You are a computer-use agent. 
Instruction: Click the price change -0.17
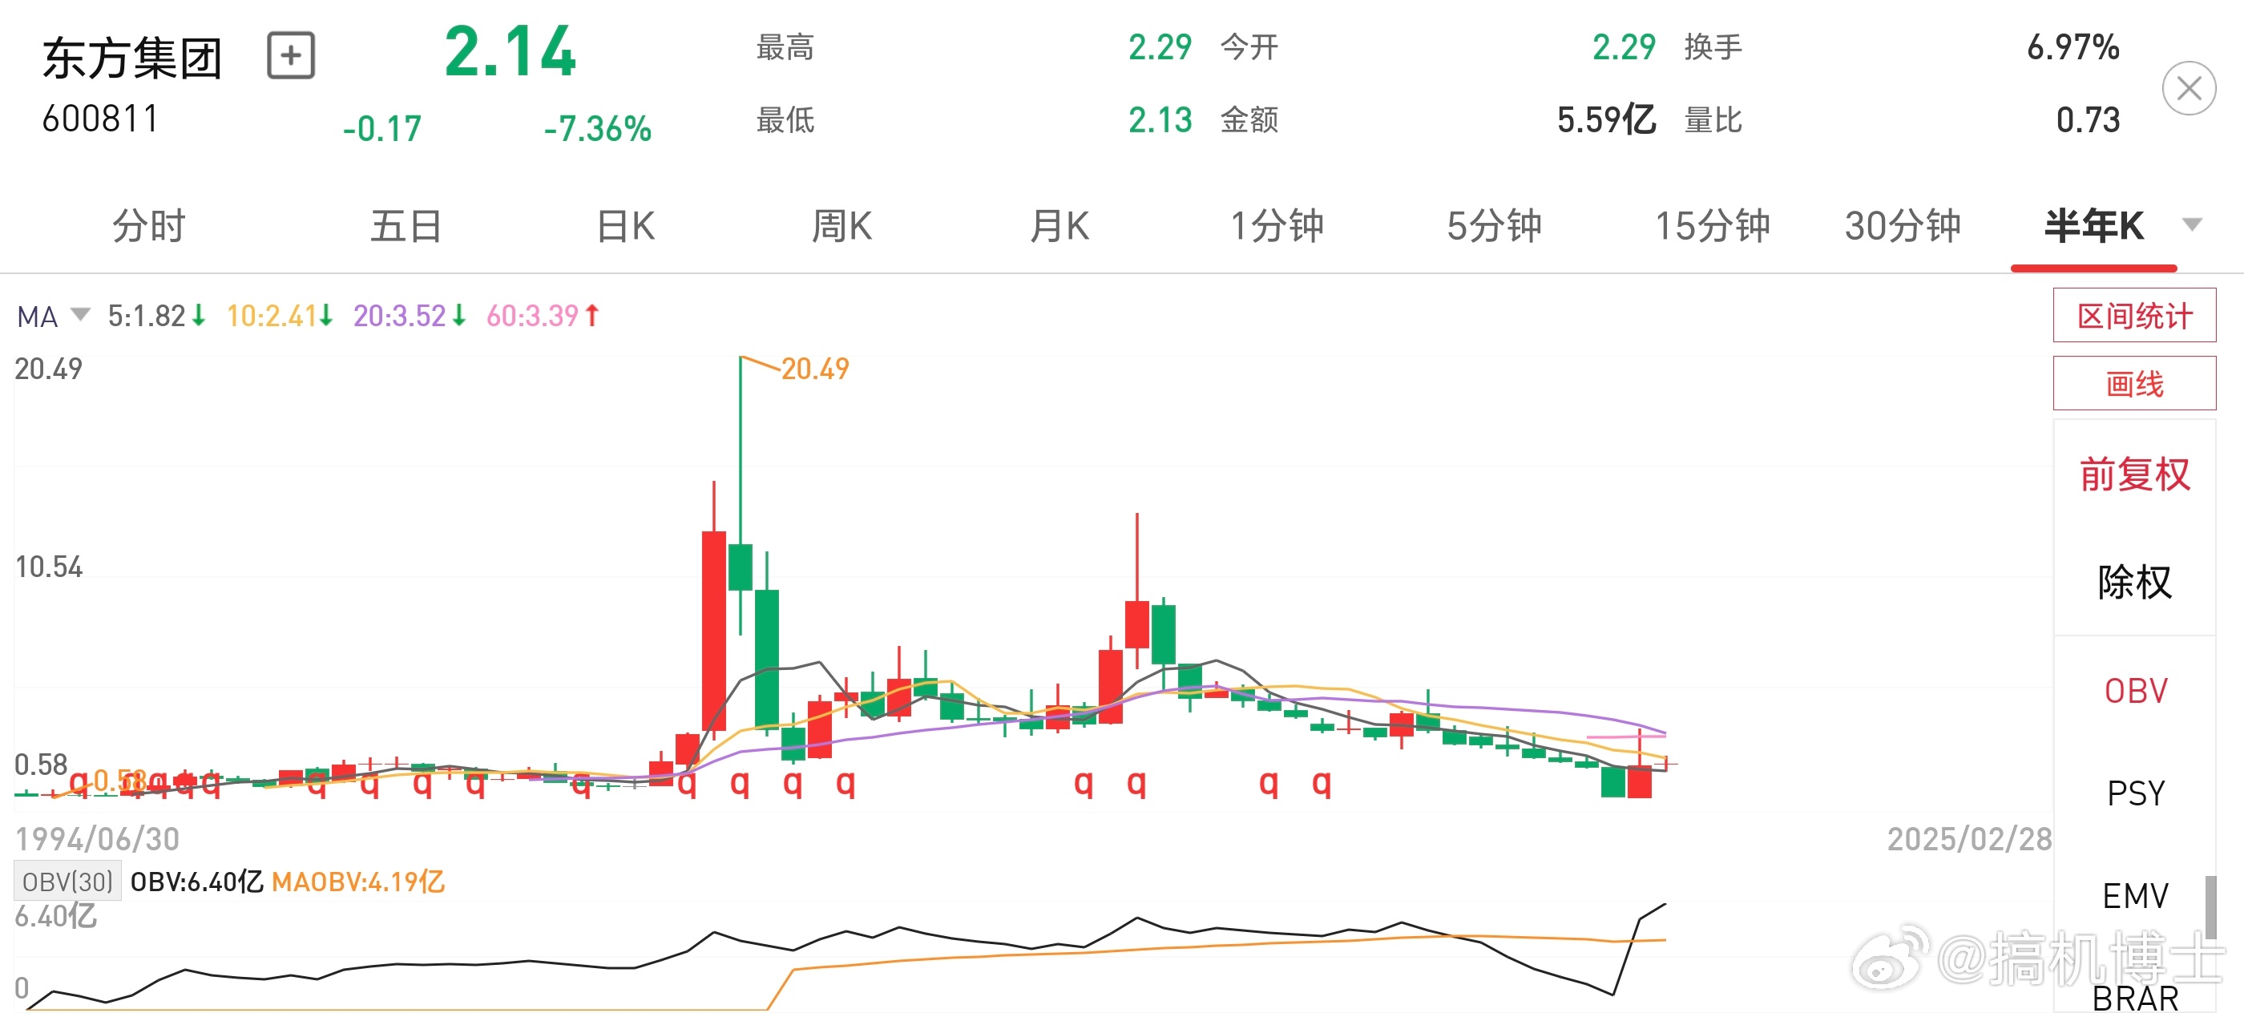tap(381, 129)
